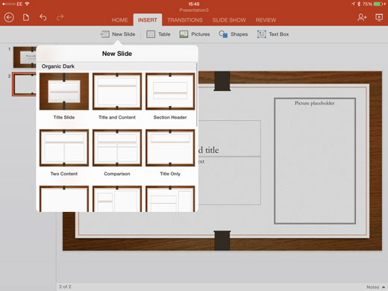Insert Pictures from the ribbon
388x291 pixels.
[x=195, y=34]
